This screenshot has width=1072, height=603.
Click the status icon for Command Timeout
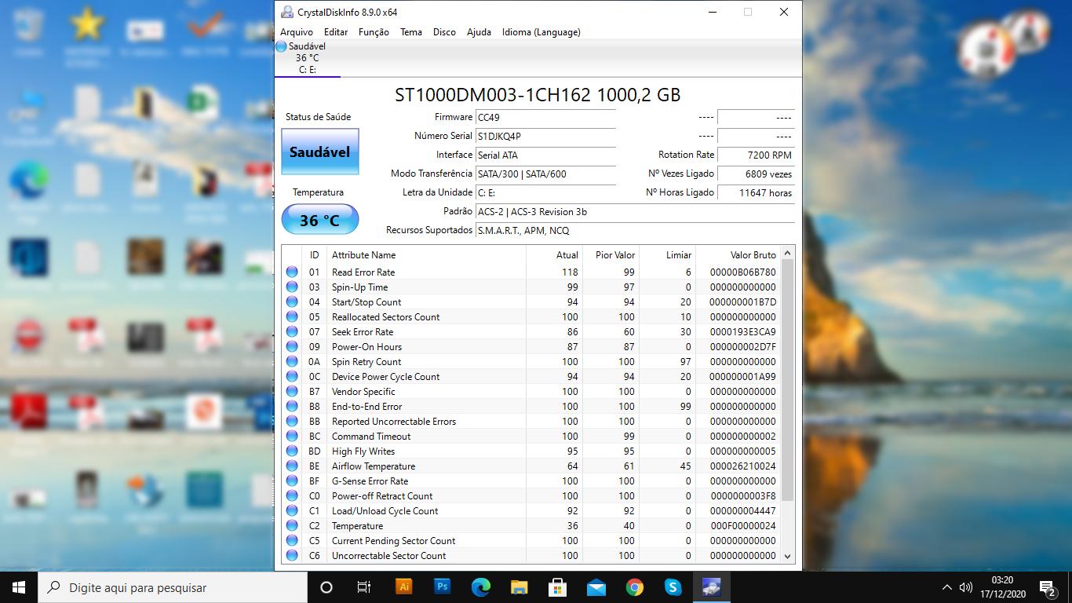point(292,437)
